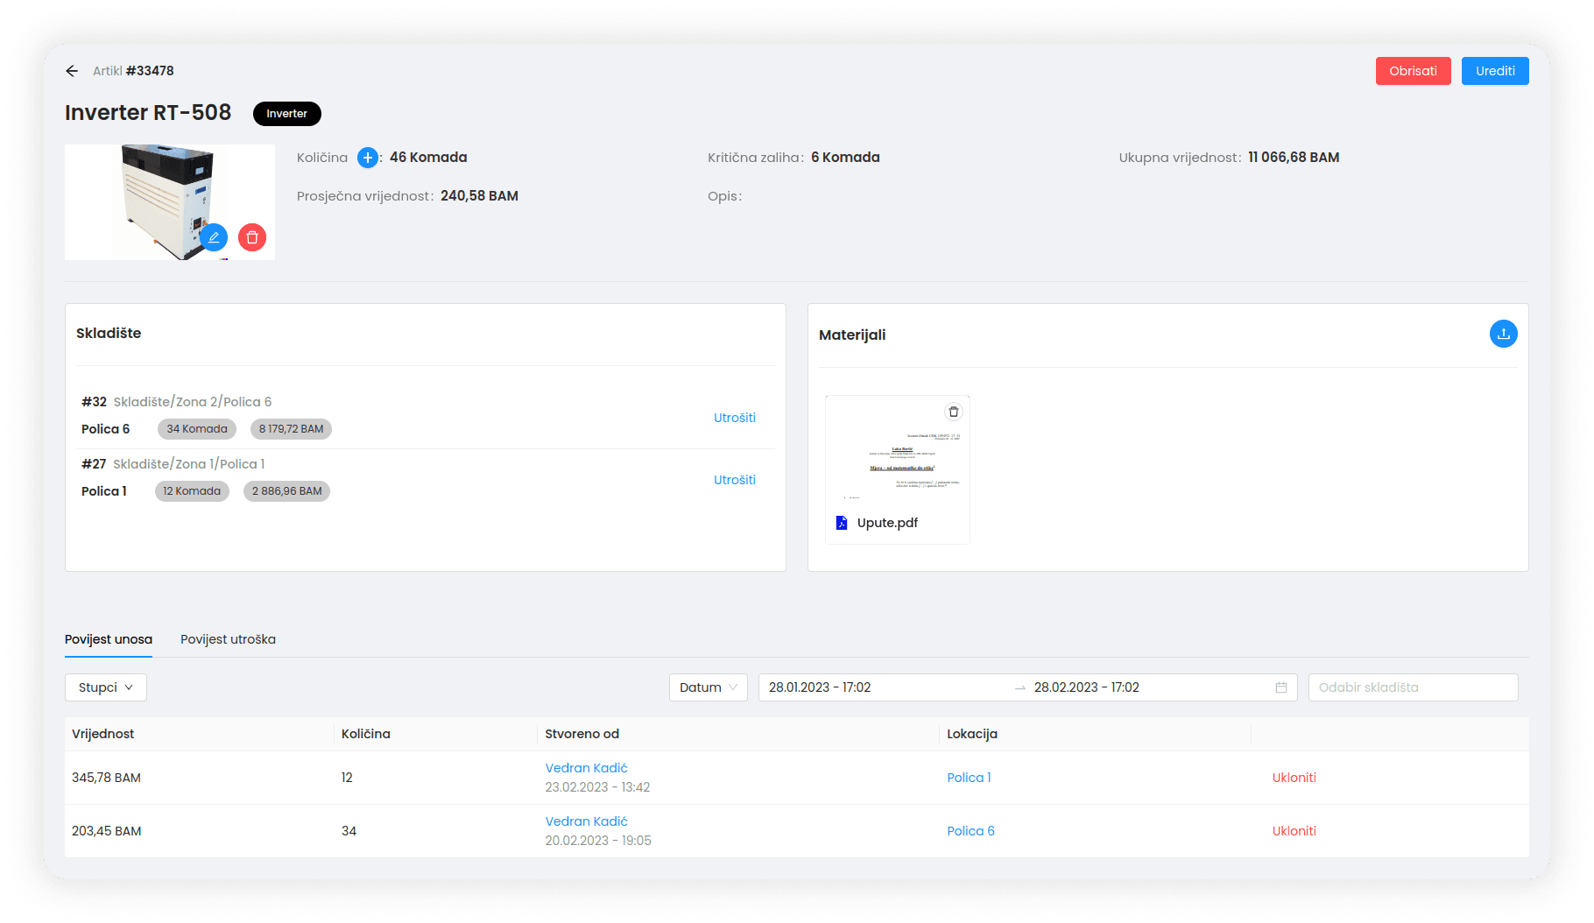Screen dimensions: 1594x923
Task: Click the start date 28.01.2023 field
Action: pyautogui.click(x=820, y=687)
